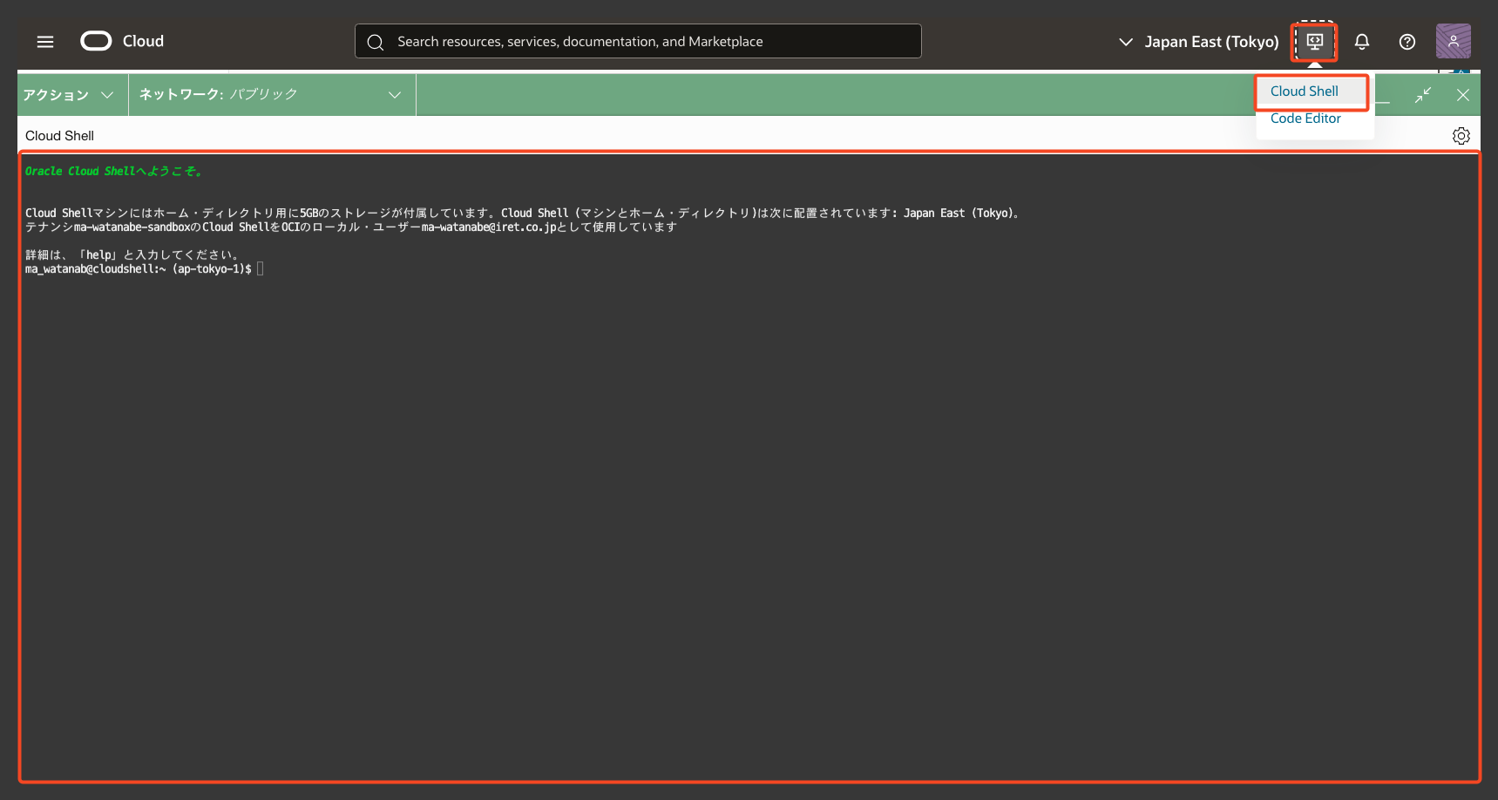Open Cloud Shell settings gear
This screenshot has height=800, width=1498.
coord(1461,136)
